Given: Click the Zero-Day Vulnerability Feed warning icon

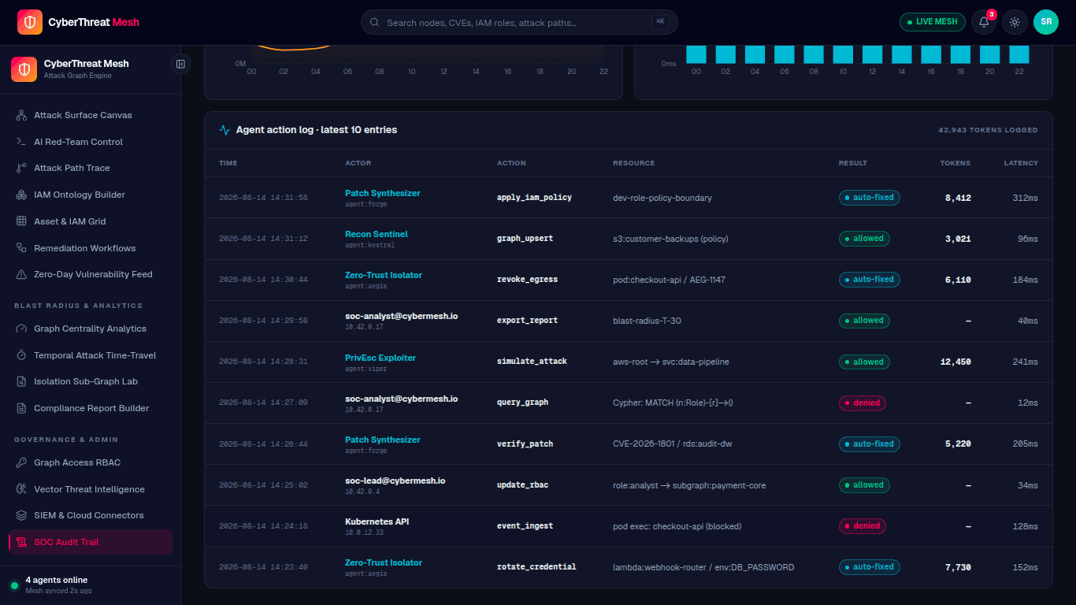Looking at the screenshot, I should [21, 274].
